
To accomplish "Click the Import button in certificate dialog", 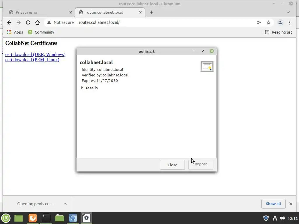I will (x=201, y=164).
